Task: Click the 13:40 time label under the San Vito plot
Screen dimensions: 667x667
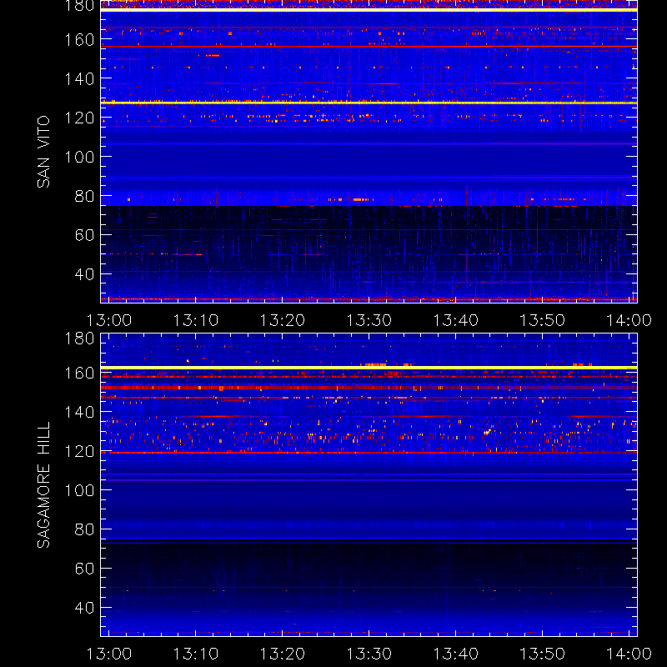Action: (455, 320)
